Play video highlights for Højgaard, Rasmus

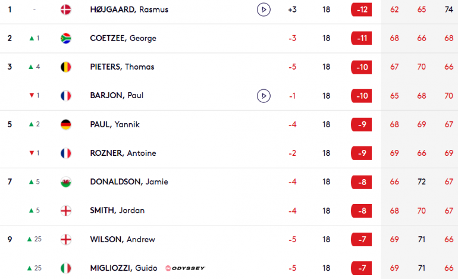pyautogui.click(x=263, y=10)
